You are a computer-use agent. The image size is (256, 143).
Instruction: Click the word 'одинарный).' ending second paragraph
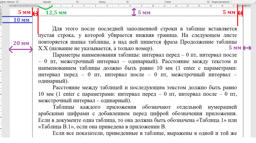coord(53,81)
